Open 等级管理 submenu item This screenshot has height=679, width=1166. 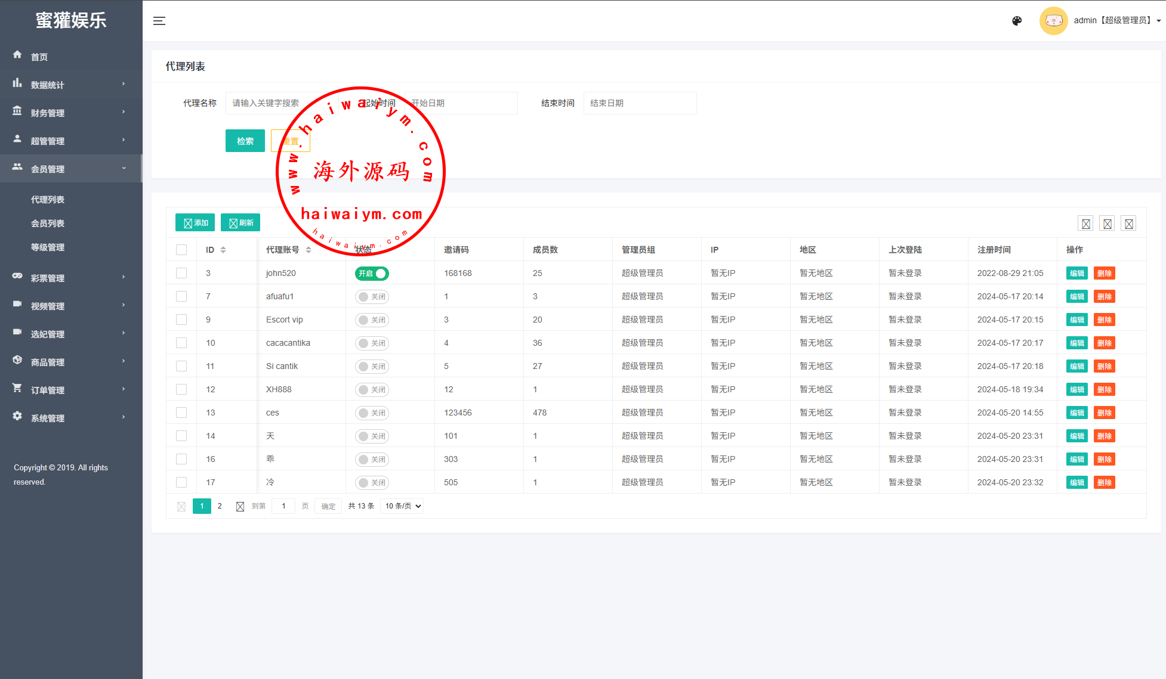coord(48,247)
